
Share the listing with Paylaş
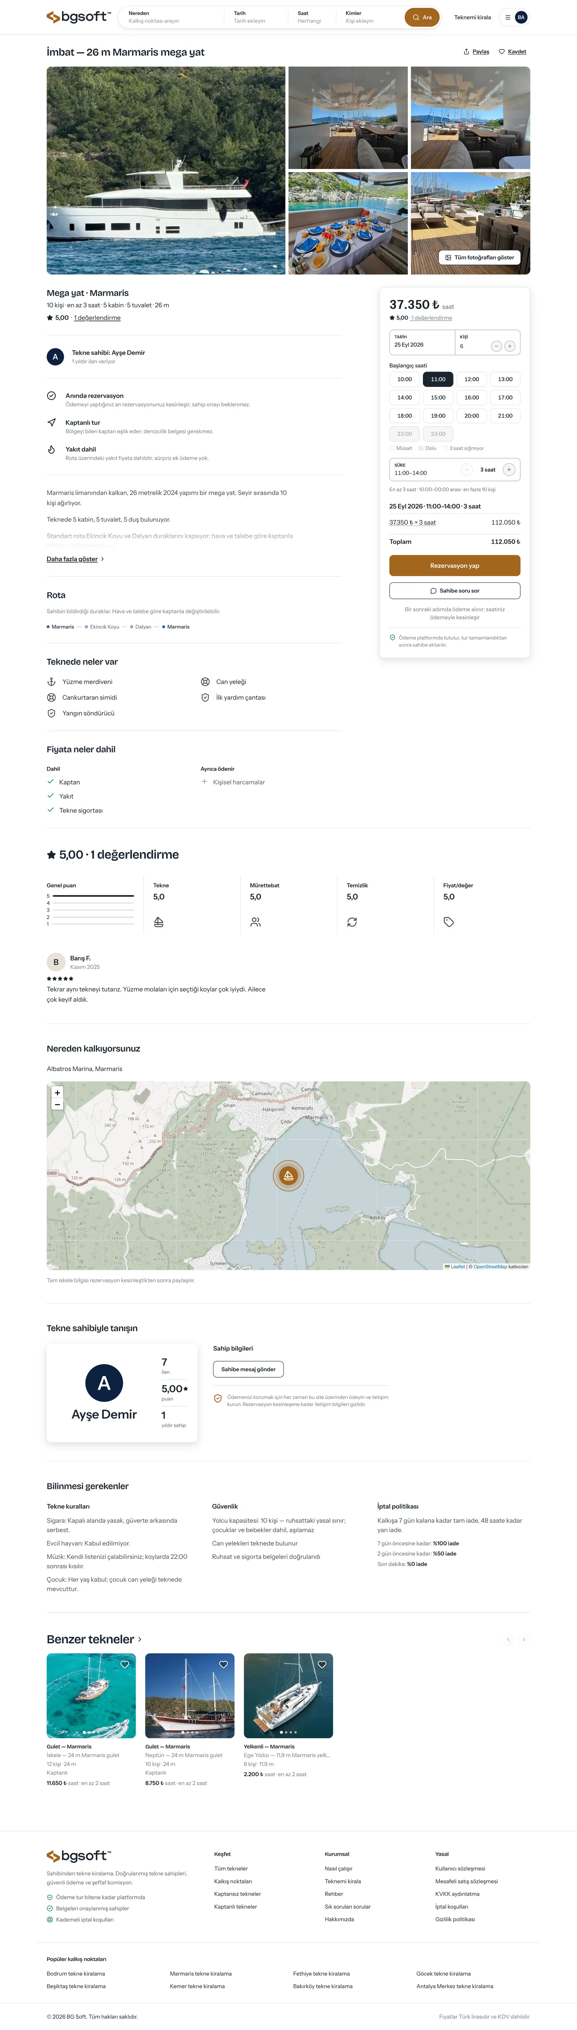pos(476,52)
